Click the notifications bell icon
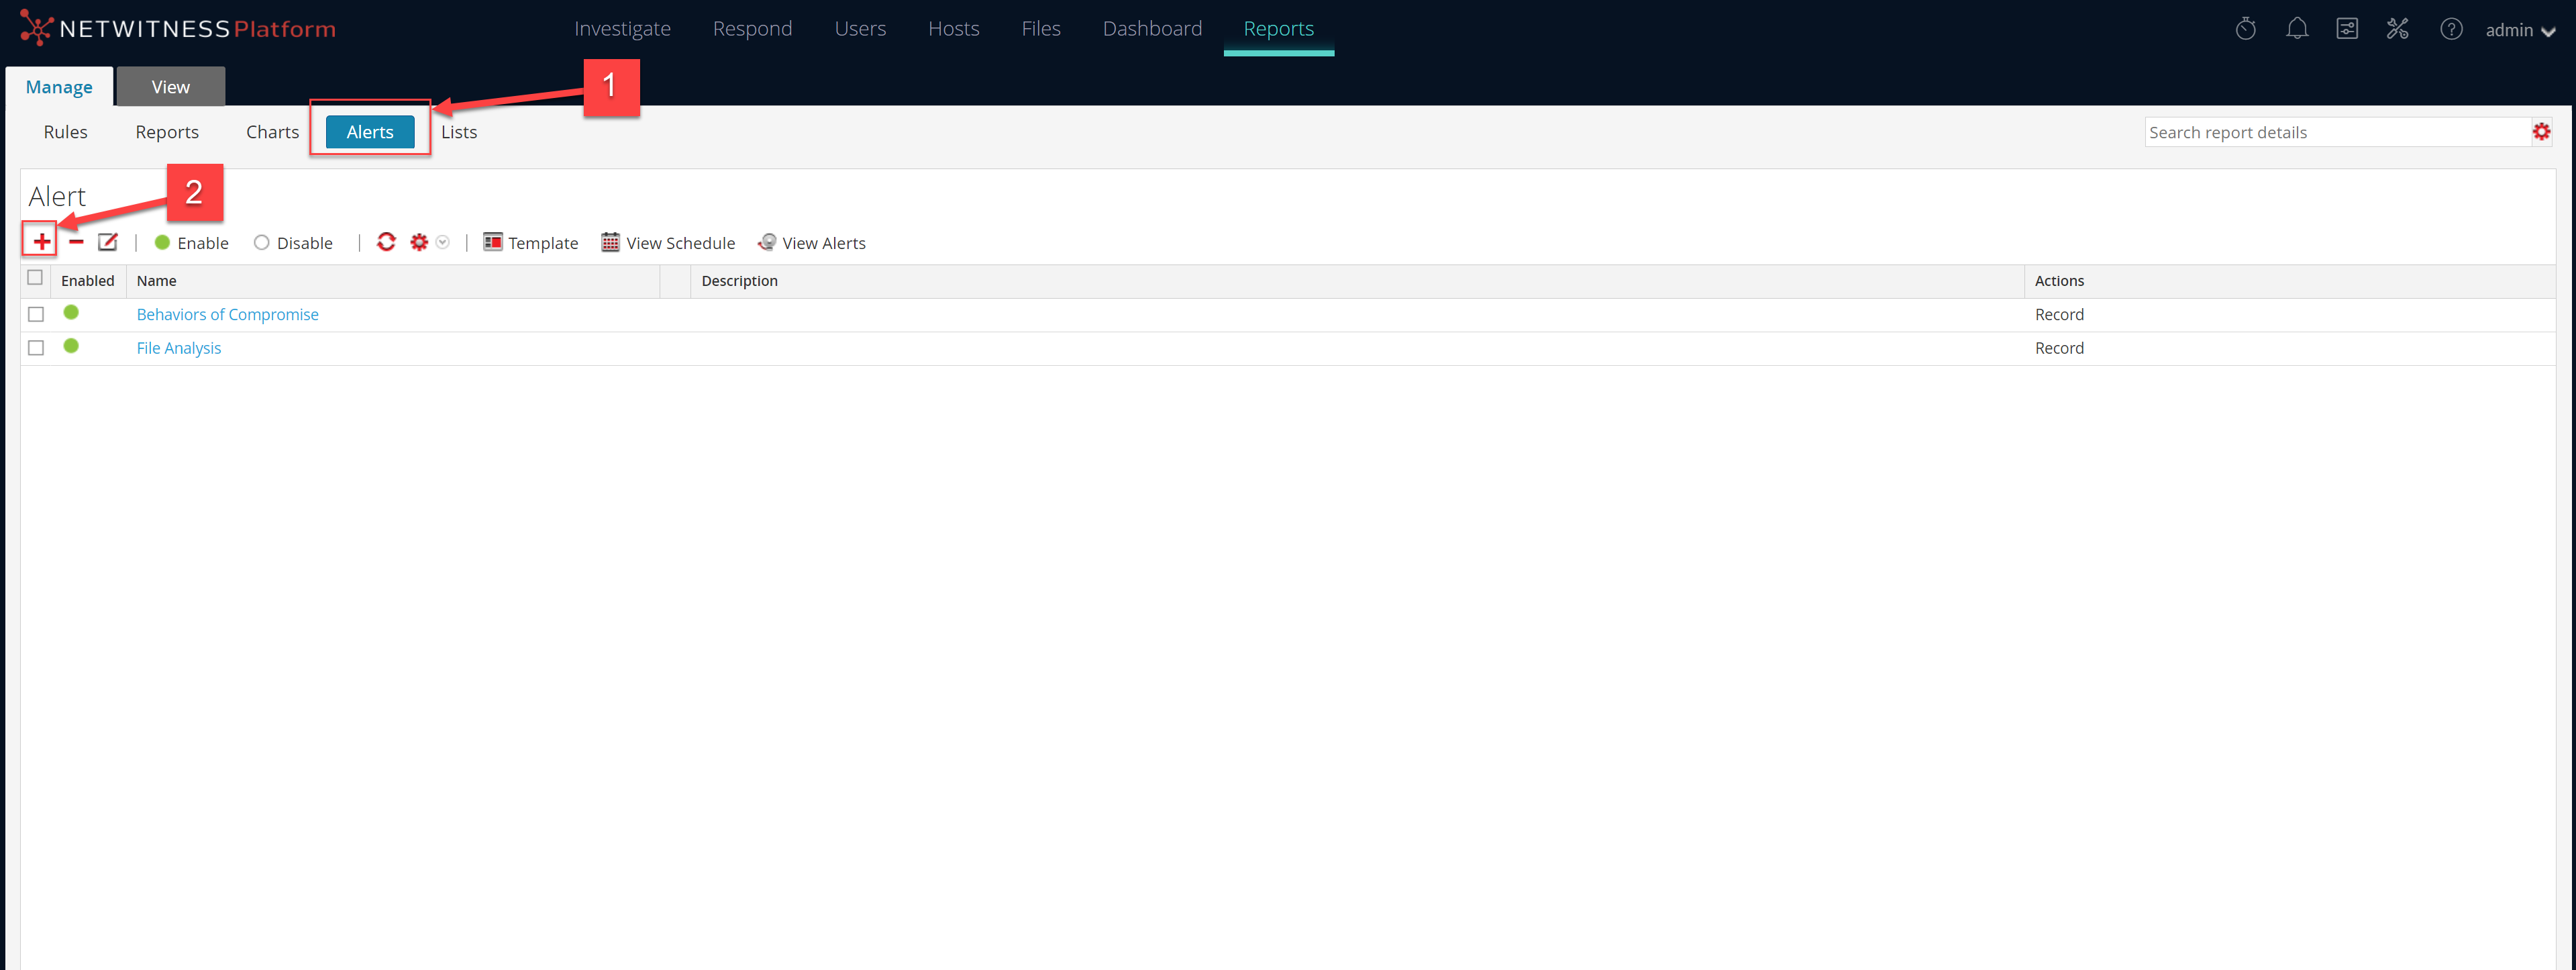2576x970 pixels. 2296,29
